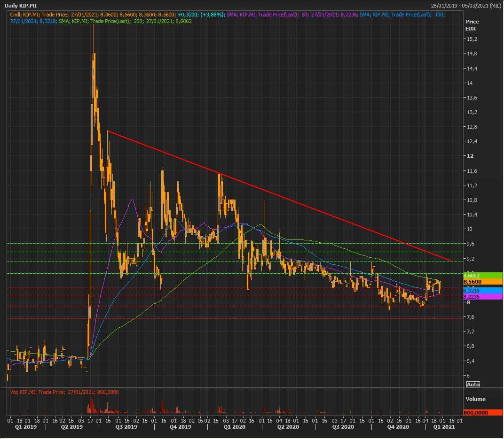Click the 12 level on price axis

469,156
